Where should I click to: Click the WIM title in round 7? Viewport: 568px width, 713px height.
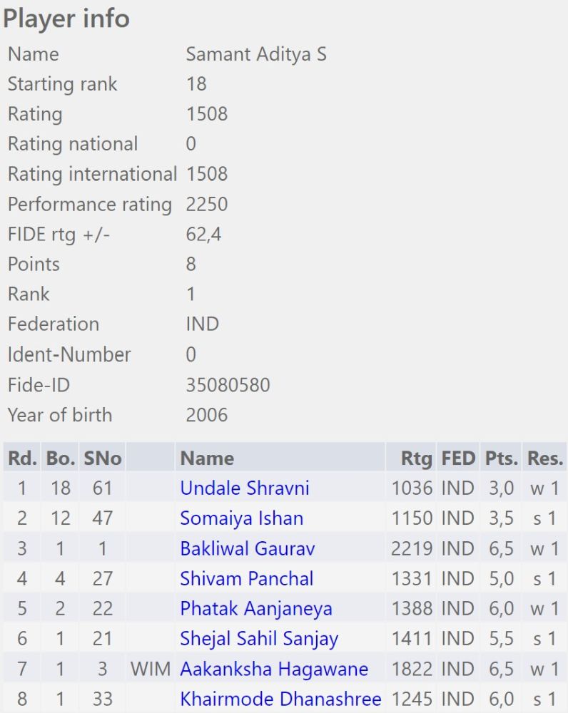(150, 669)
